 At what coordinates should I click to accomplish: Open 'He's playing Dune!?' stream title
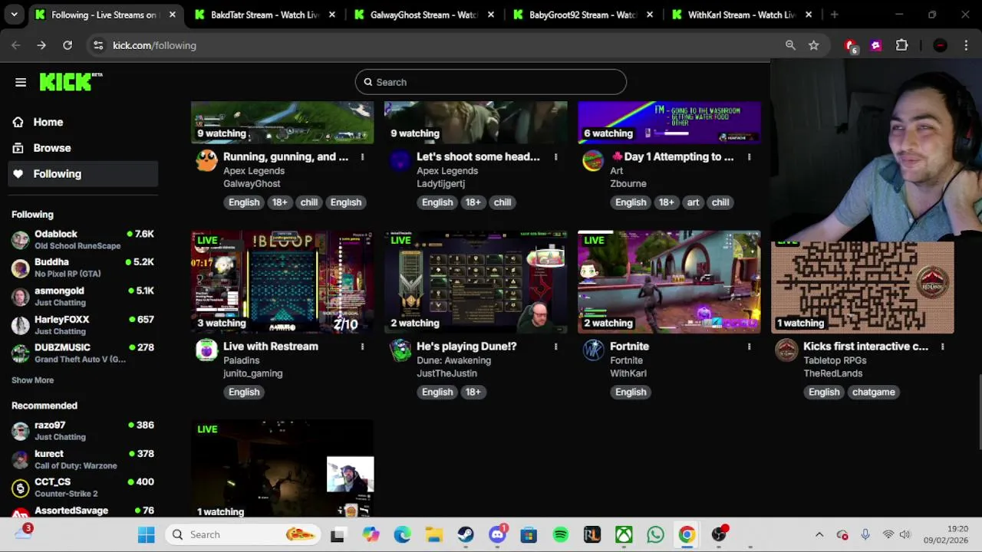tap(466, 347)
